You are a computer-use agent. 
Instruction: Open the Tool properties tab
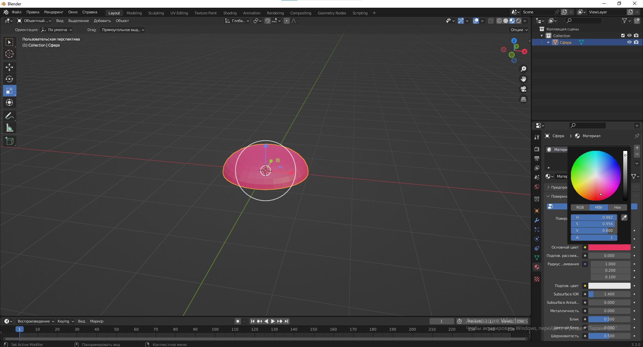point(537,137)
